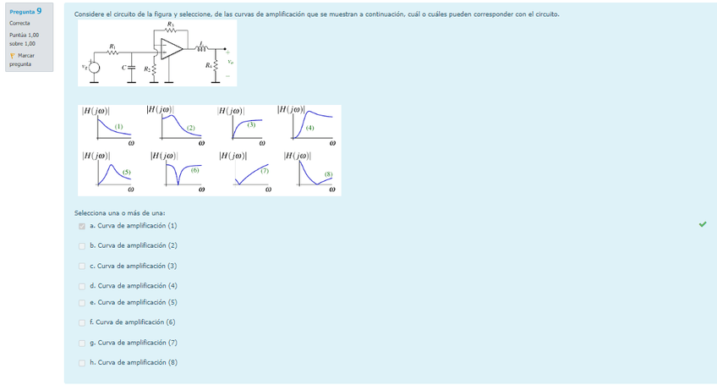Click the Marcar pregunta link text
Image resolution: width=717 pixels, height=385 pixels.
tap(22, 60)
